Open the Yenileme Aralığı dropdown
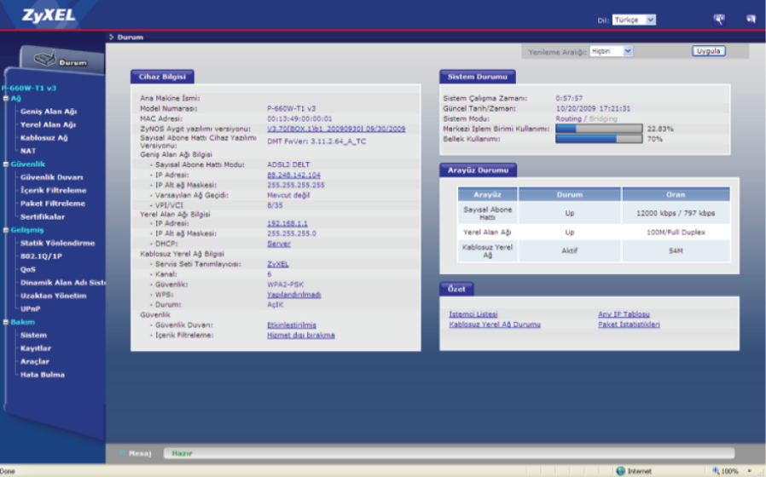This screenshot has width=766, height=477. (x=612, y=51)
